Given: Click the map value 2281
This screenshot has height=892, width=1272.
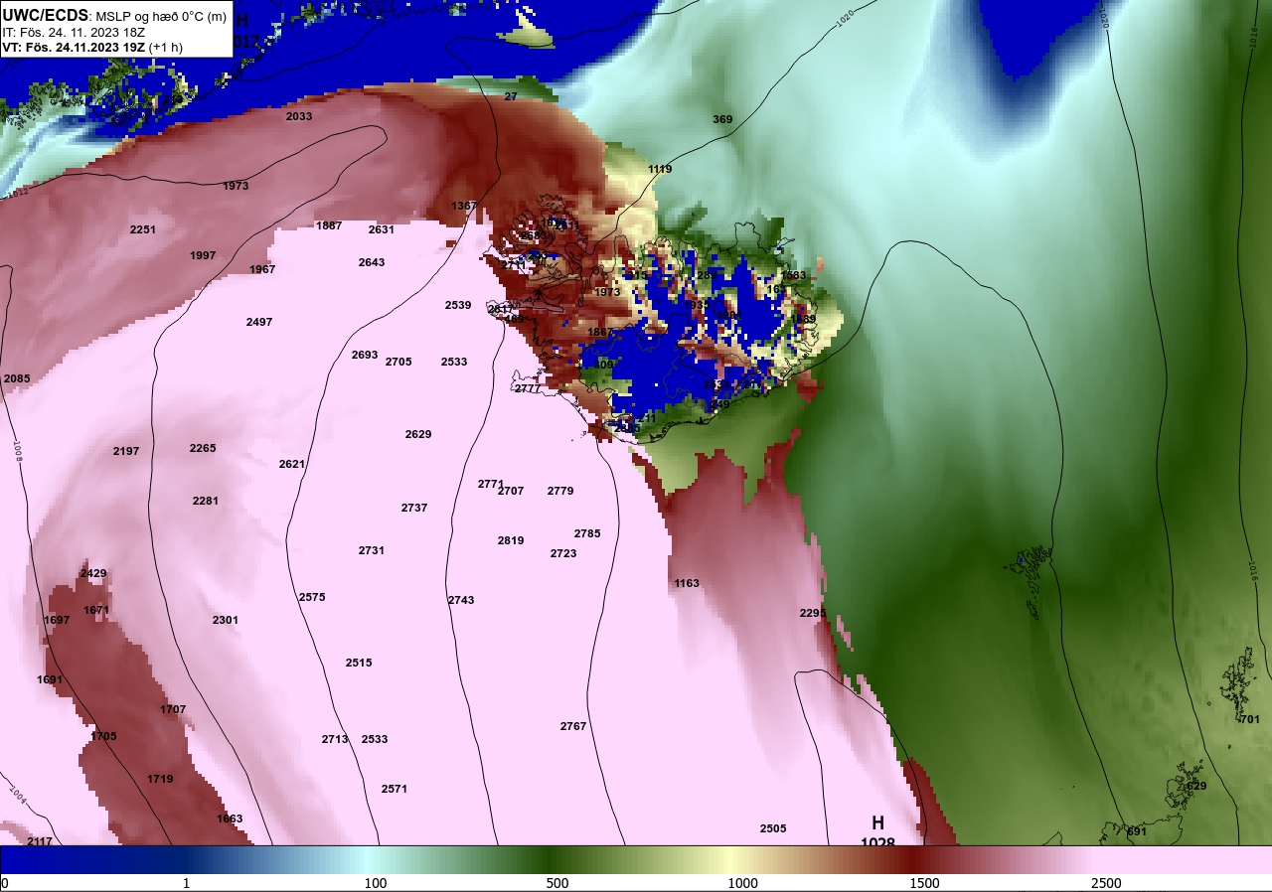Looking at the screenshot, I should (206, 501).
